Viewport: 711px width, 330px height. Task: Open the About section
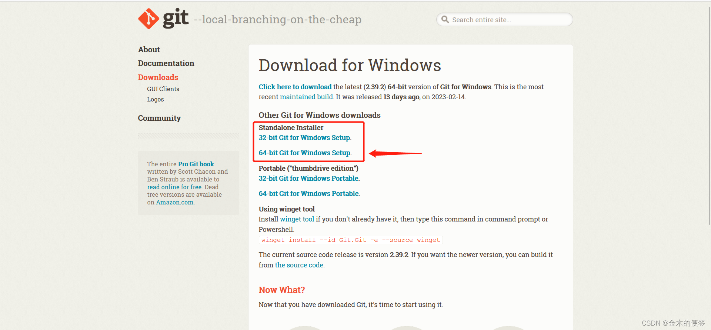point(149,50)
